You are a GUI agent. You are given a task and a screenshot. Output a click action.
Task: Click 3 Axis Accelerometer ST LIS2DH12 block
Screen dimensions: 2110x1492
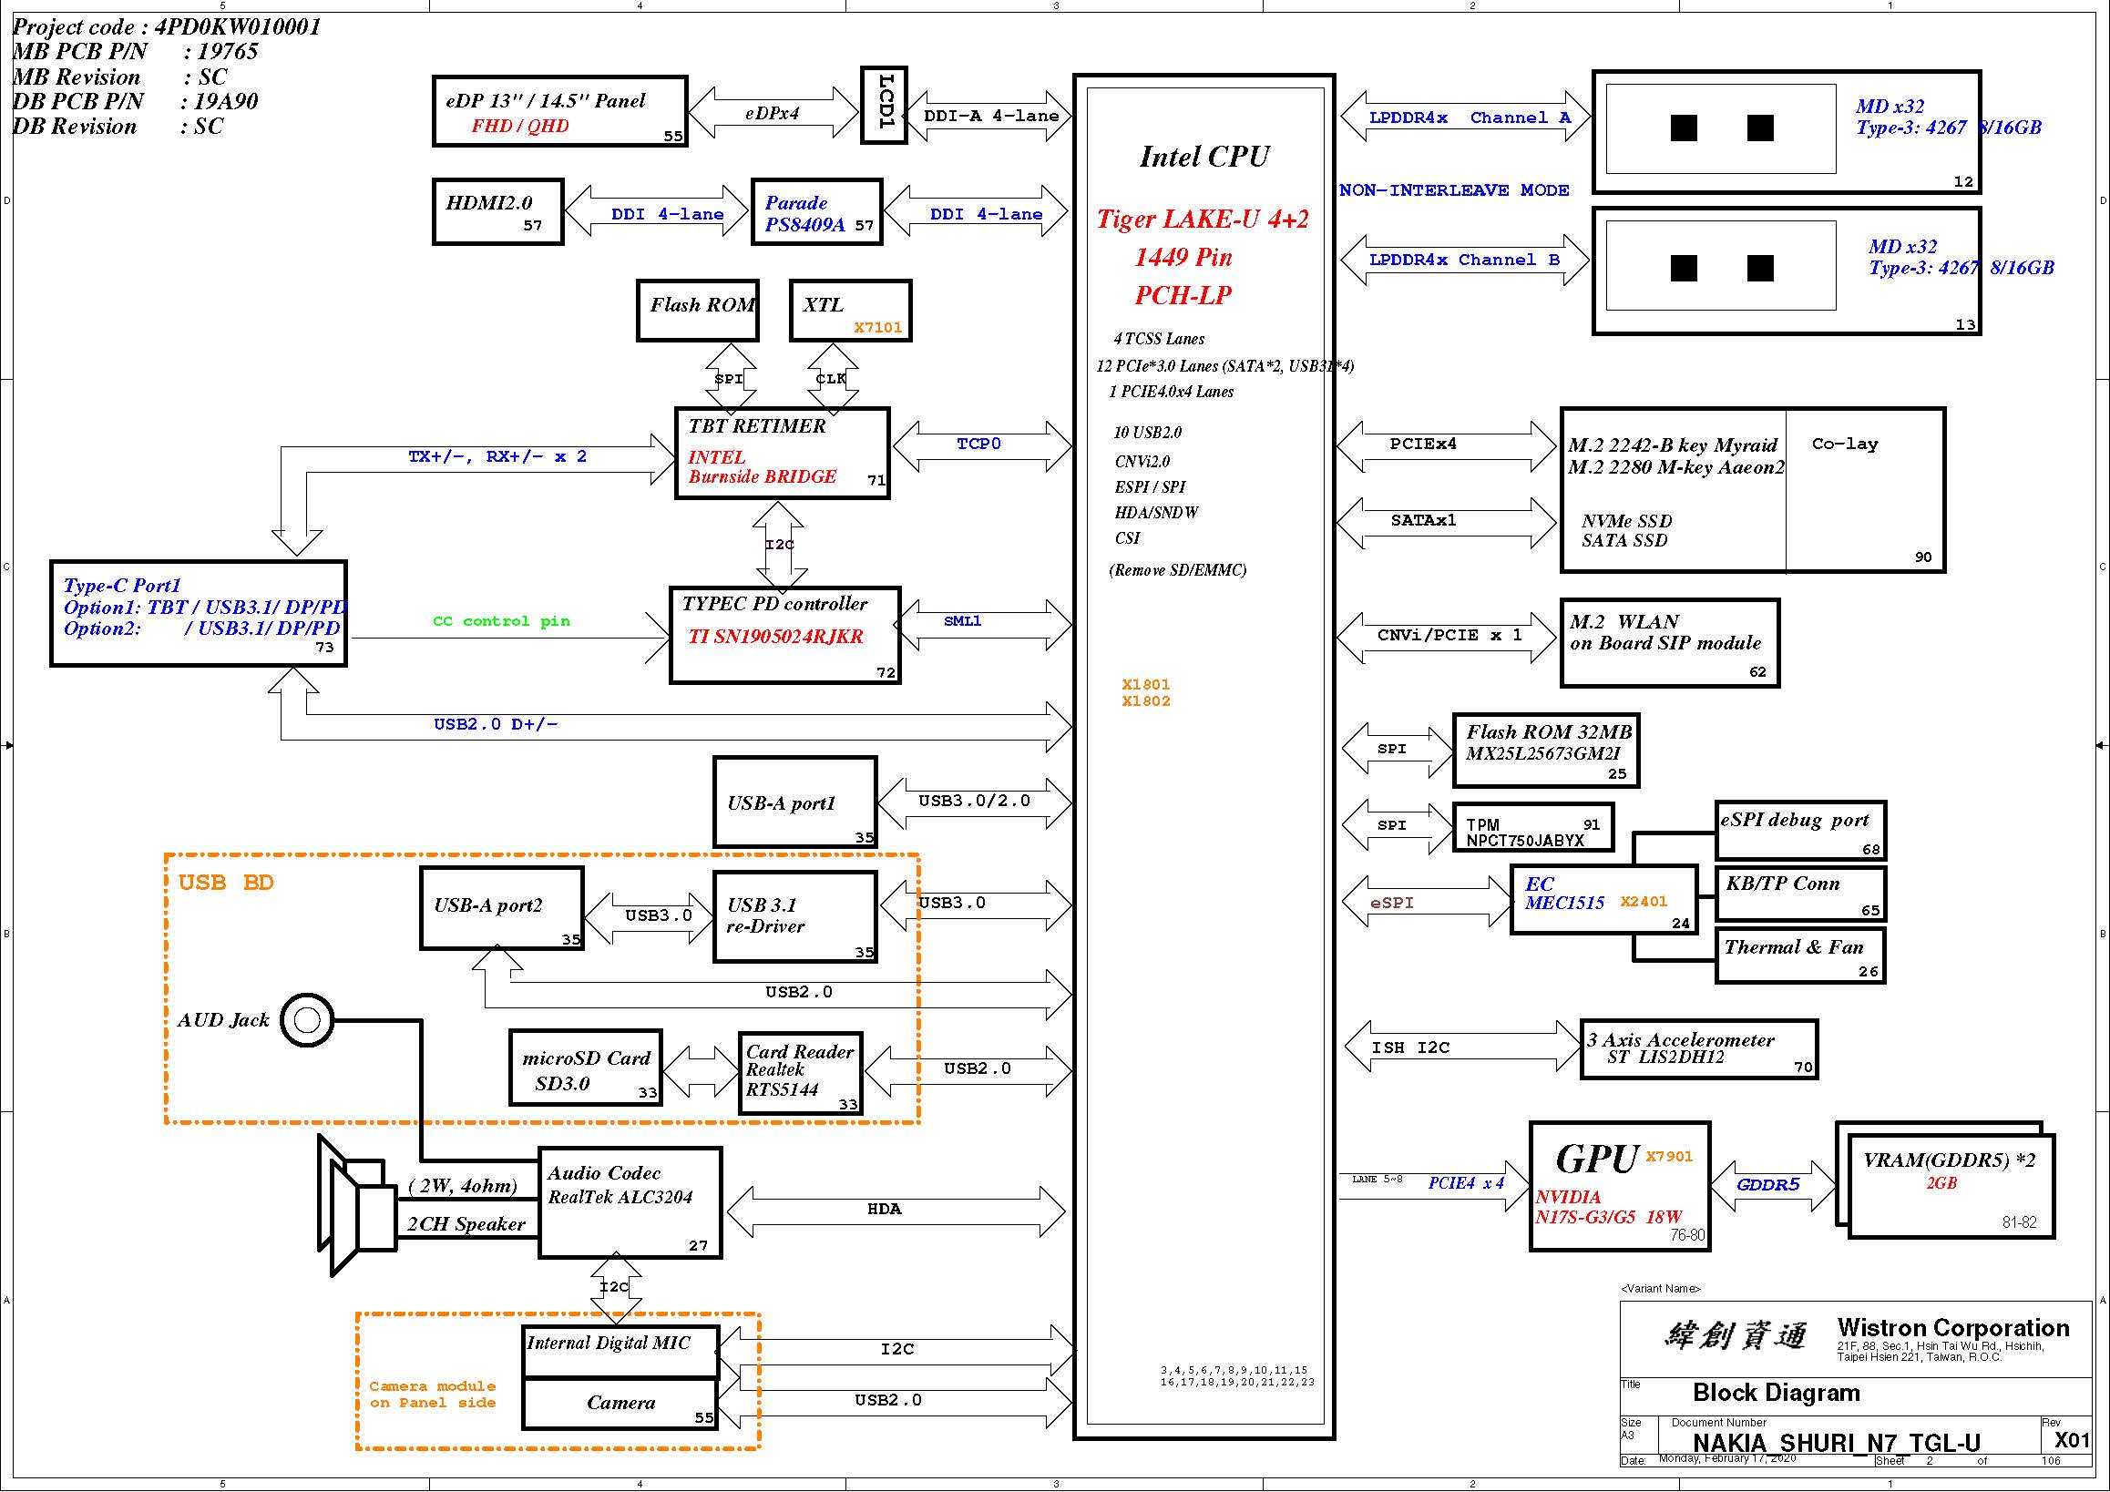pyautogui.click(x=1698, y=1049)
